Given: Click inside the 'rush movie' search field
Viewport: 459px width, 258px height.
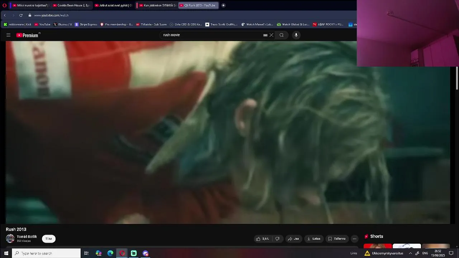Looking at the screenshot, I should pos(212,35).
